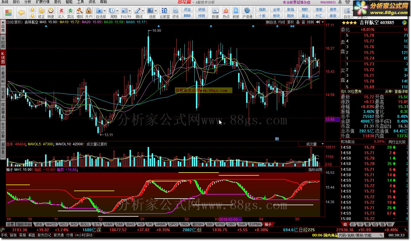Open the 工具 menu
Image resolution: width=411 pixels, height=241 pixels.
point(80,2)
